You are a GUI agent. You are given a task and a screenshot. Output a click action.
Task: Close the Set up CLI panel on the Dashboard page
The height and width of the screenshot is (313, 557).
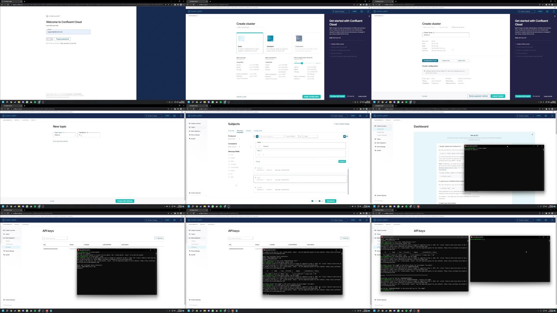532,134
